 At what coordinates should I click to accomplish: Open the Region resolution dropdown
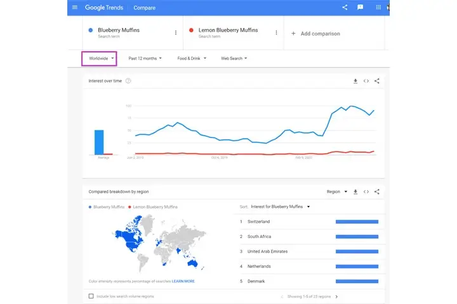[x=336, y=191]
